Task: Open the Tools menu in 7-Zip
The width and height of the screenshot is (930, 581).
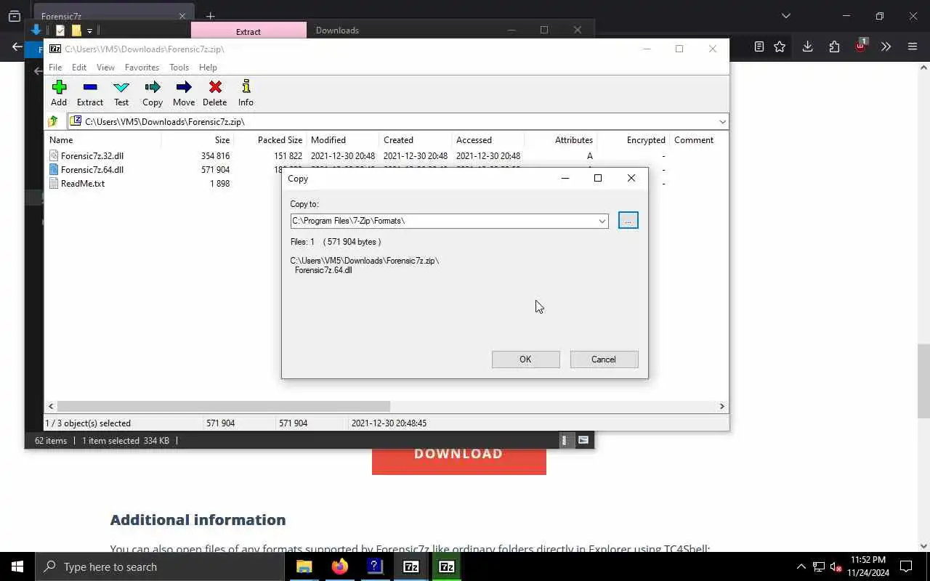Action: (x=179, y=67)
